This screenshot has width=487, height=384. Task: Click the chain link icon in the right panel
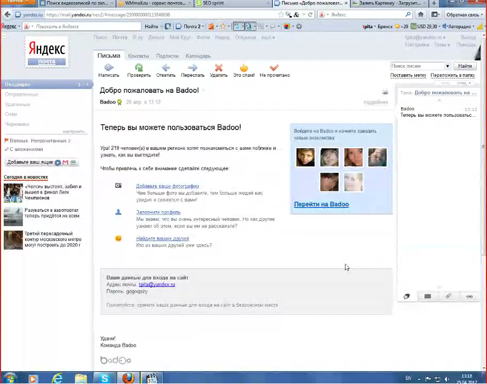469,297
